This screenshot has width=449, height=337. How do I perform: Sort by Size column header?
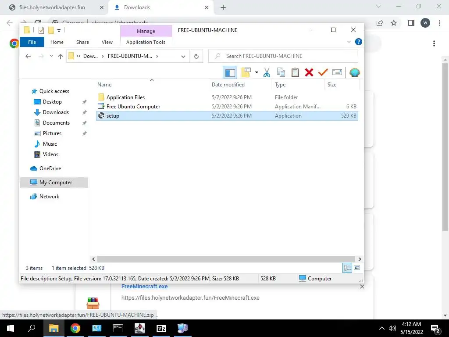pyautogui.click(x=342, y=85)
